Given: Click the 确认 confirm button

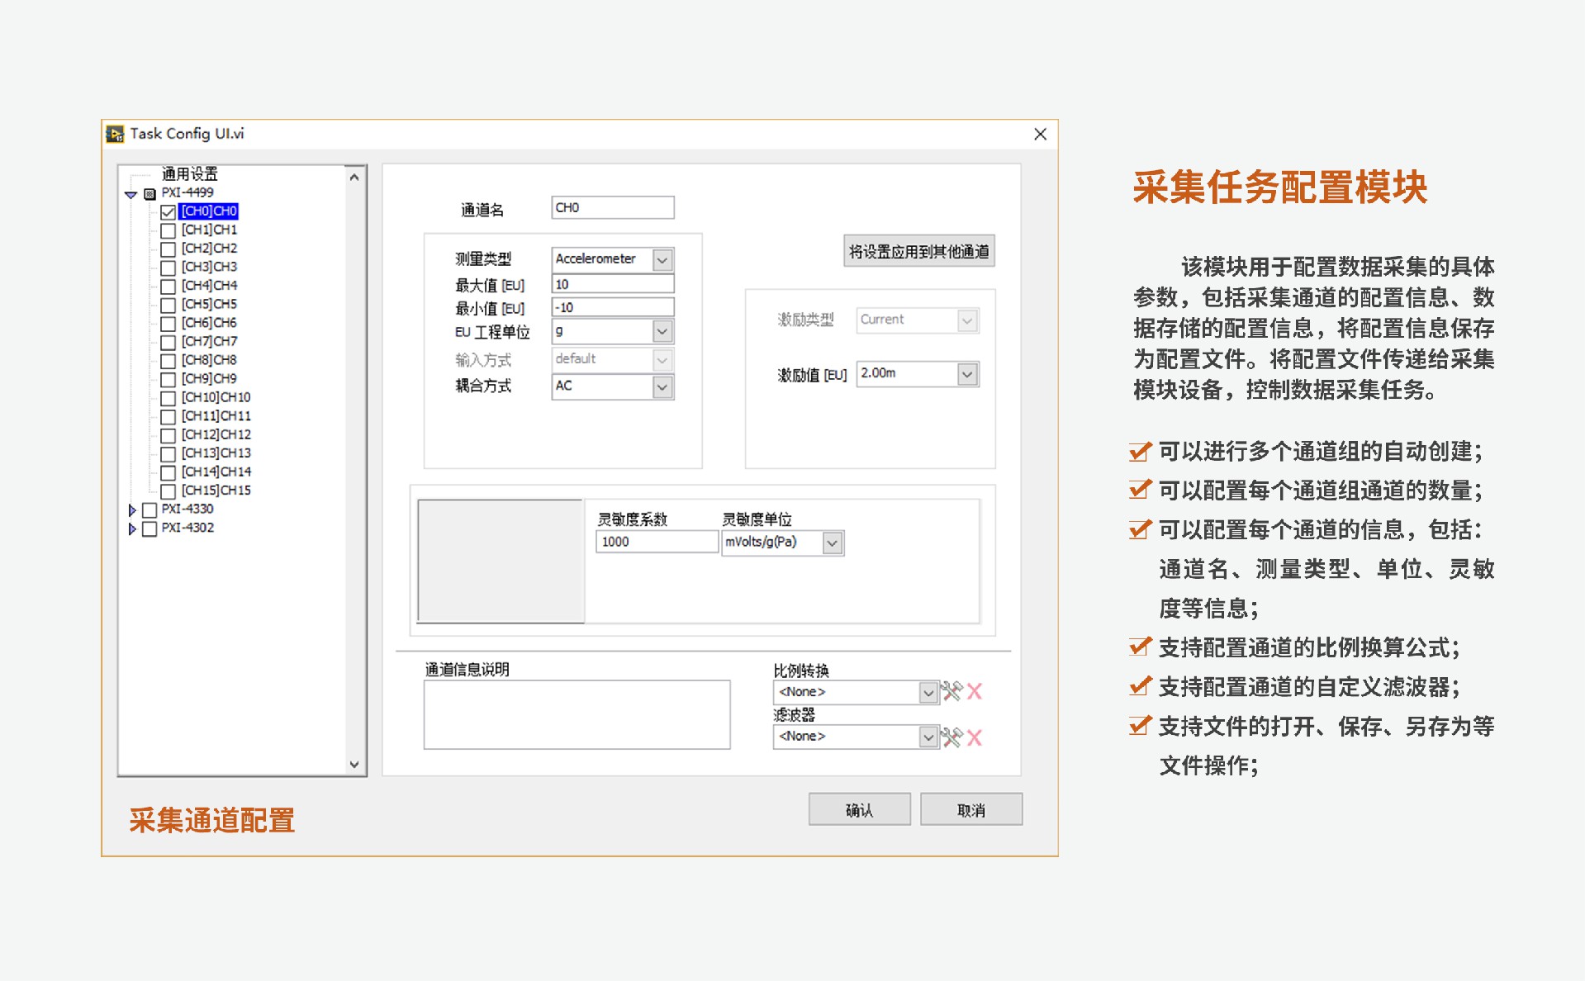Looking at the screenshot, I should [859, 809].
